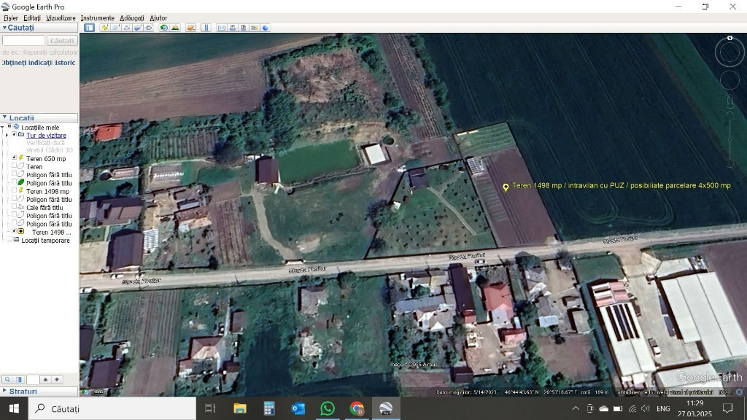Click the Căutați search button

click(x=63, y=41)
